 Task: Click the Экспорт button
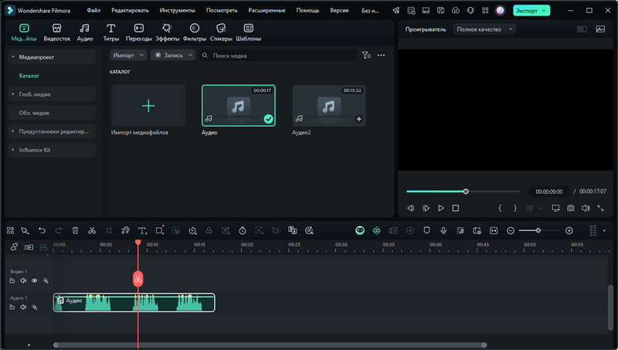pyautogui.click(x=531, y=11)
